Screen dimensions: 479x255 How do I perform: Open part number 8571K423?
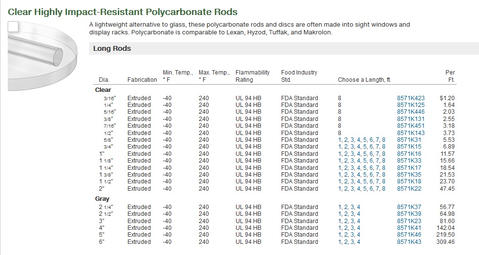pos(411,98)
